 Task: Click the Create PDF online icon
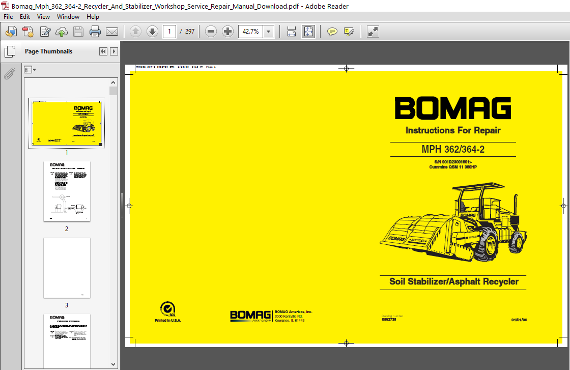point(11,32)
